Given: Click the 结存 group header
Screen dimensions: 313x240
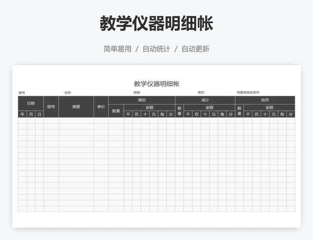Looking at the screenshot, I should pyautogui.click(x=265, y=100).
